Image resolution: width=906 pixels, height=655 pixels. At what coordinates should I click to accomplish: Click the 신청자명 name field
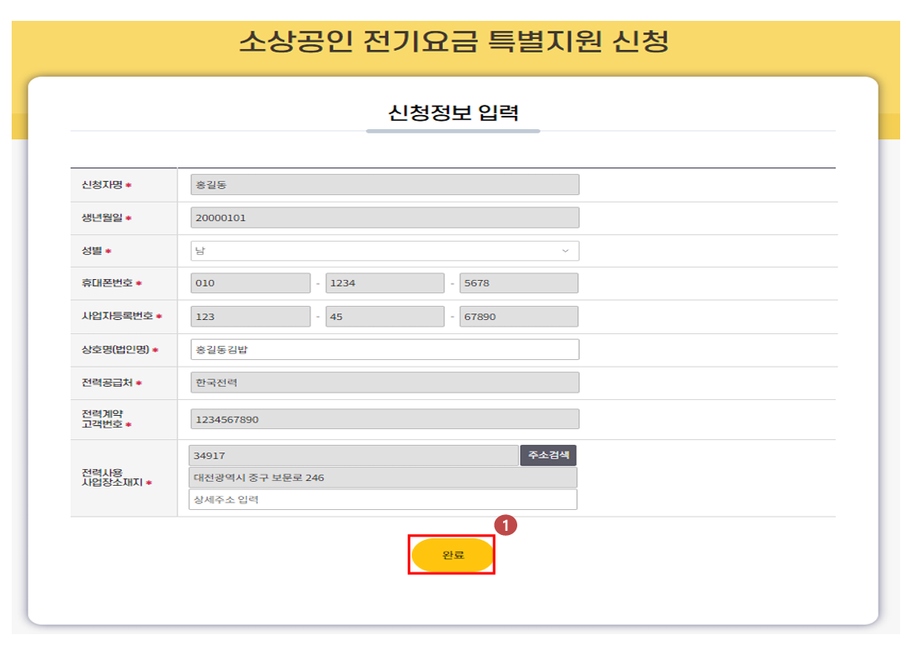[x=385, y=185]
